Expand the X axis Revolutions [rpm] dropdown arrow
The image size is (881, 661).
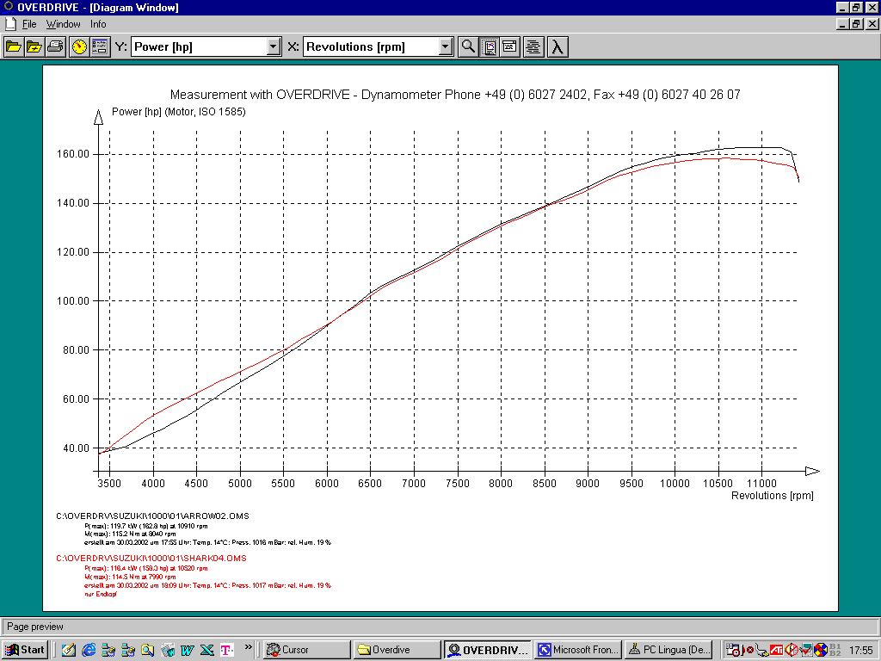click(x=445, y=46)
